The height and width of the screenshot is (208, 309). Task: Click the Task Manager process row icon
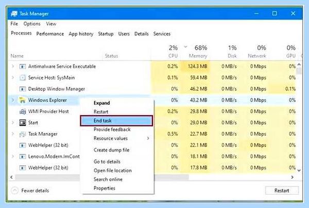[x=22, y=134]
